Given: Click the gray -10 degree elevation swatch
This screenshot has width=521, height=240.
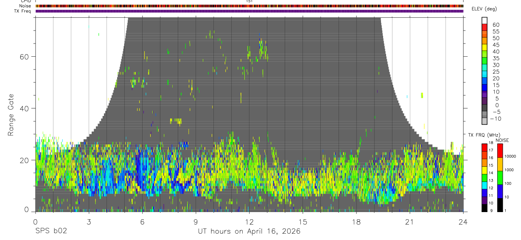Looking at the screenshot, I should (x=485, y=121).
